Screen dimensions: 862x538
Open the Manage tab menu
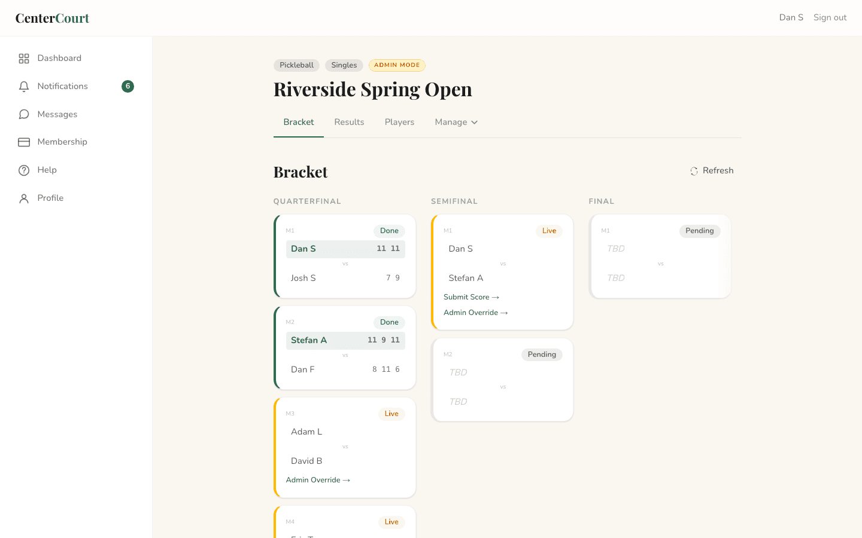coord(456,122)
